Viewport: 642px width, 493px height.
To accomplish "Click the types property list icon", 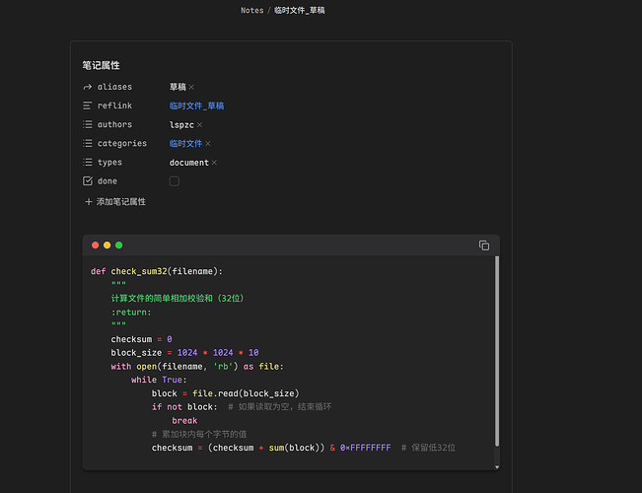I will pos(87,162).
